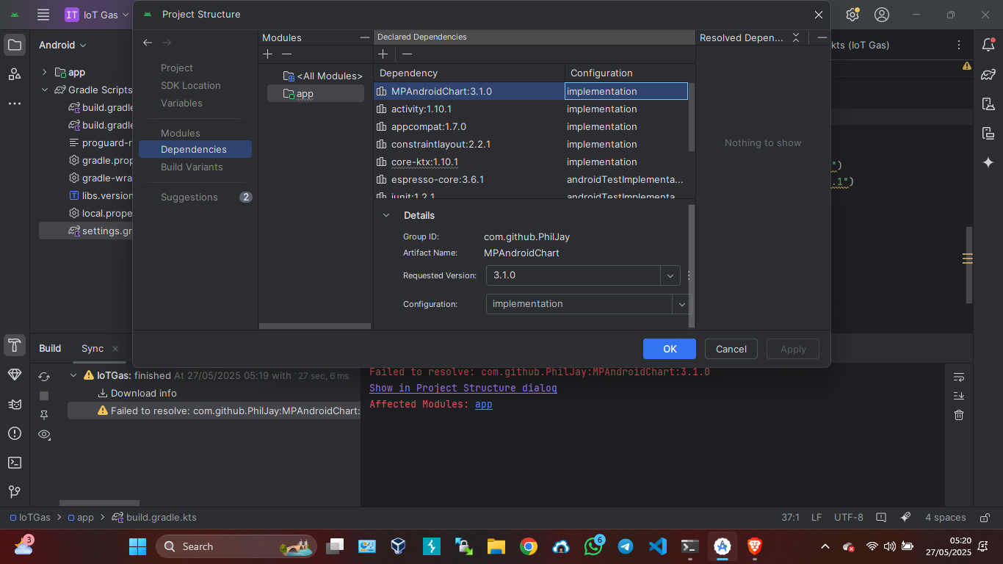The width and height of the screenshot is (1003, 564).
Task: Toggle the eye view options in Build panel
Action: point(44,435)
